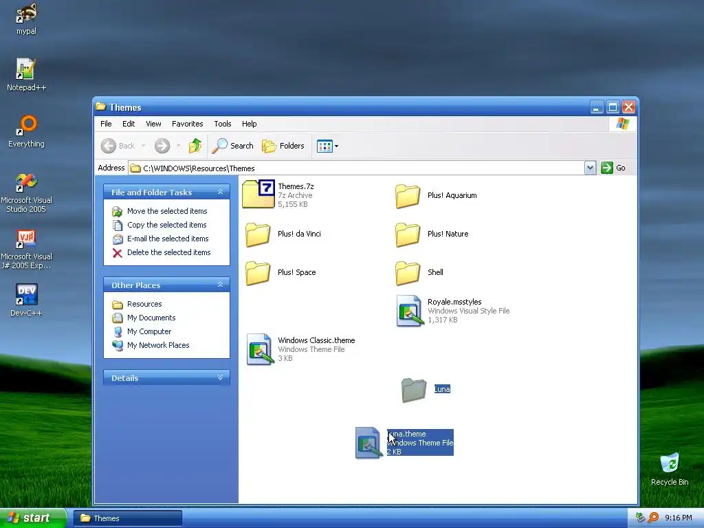The image size is (704, 528).
Task: Open the Start menu
Action: (33, 518)
